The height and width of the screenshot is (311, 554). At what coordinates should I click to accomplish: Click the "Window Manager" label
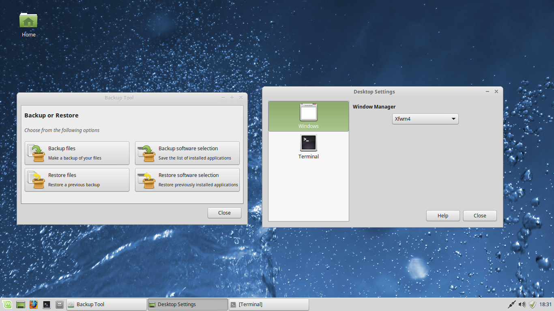pos(374,107)
